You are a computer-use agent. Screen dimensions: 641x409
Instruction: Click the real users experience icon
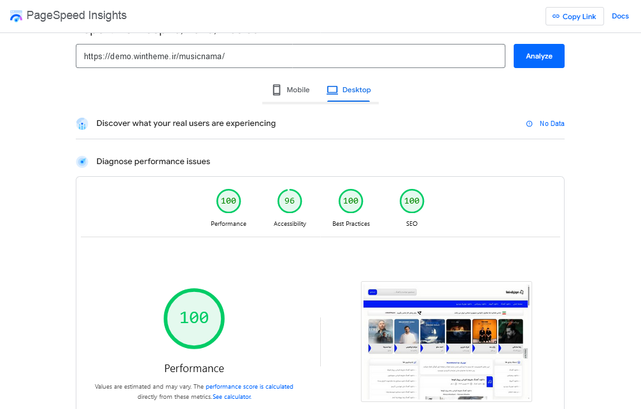click(81, 124)
